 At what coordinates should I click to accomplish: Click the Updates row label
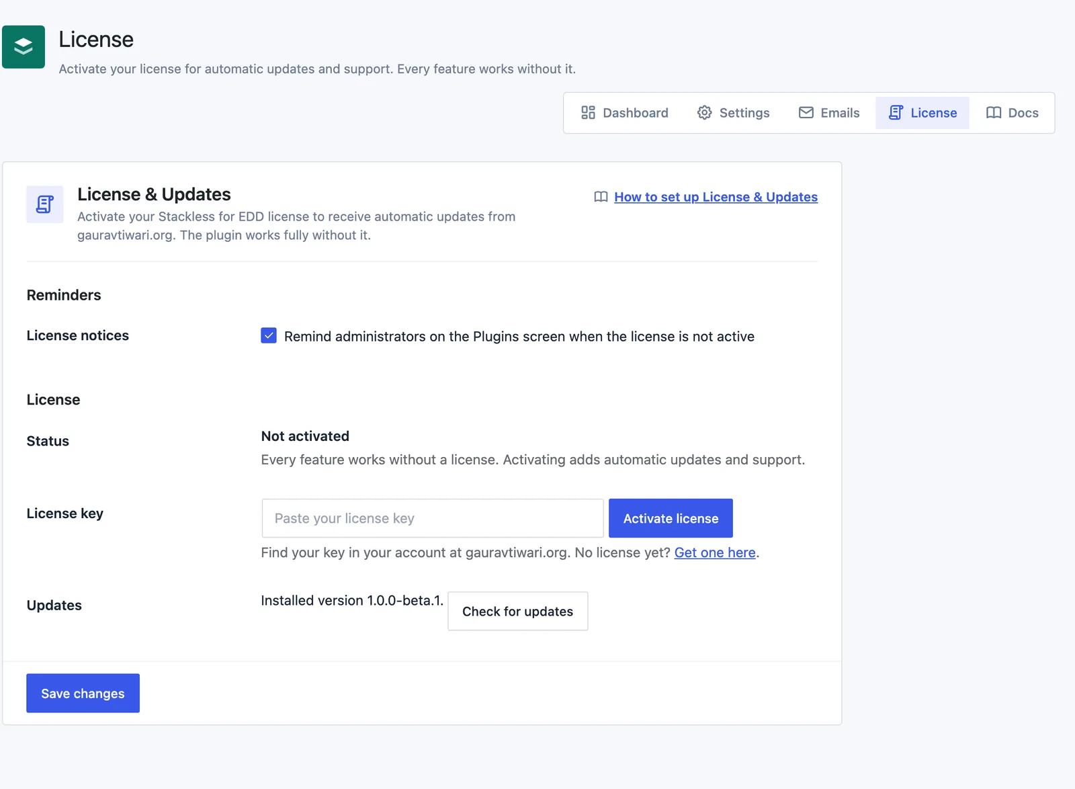click(54, 606)
